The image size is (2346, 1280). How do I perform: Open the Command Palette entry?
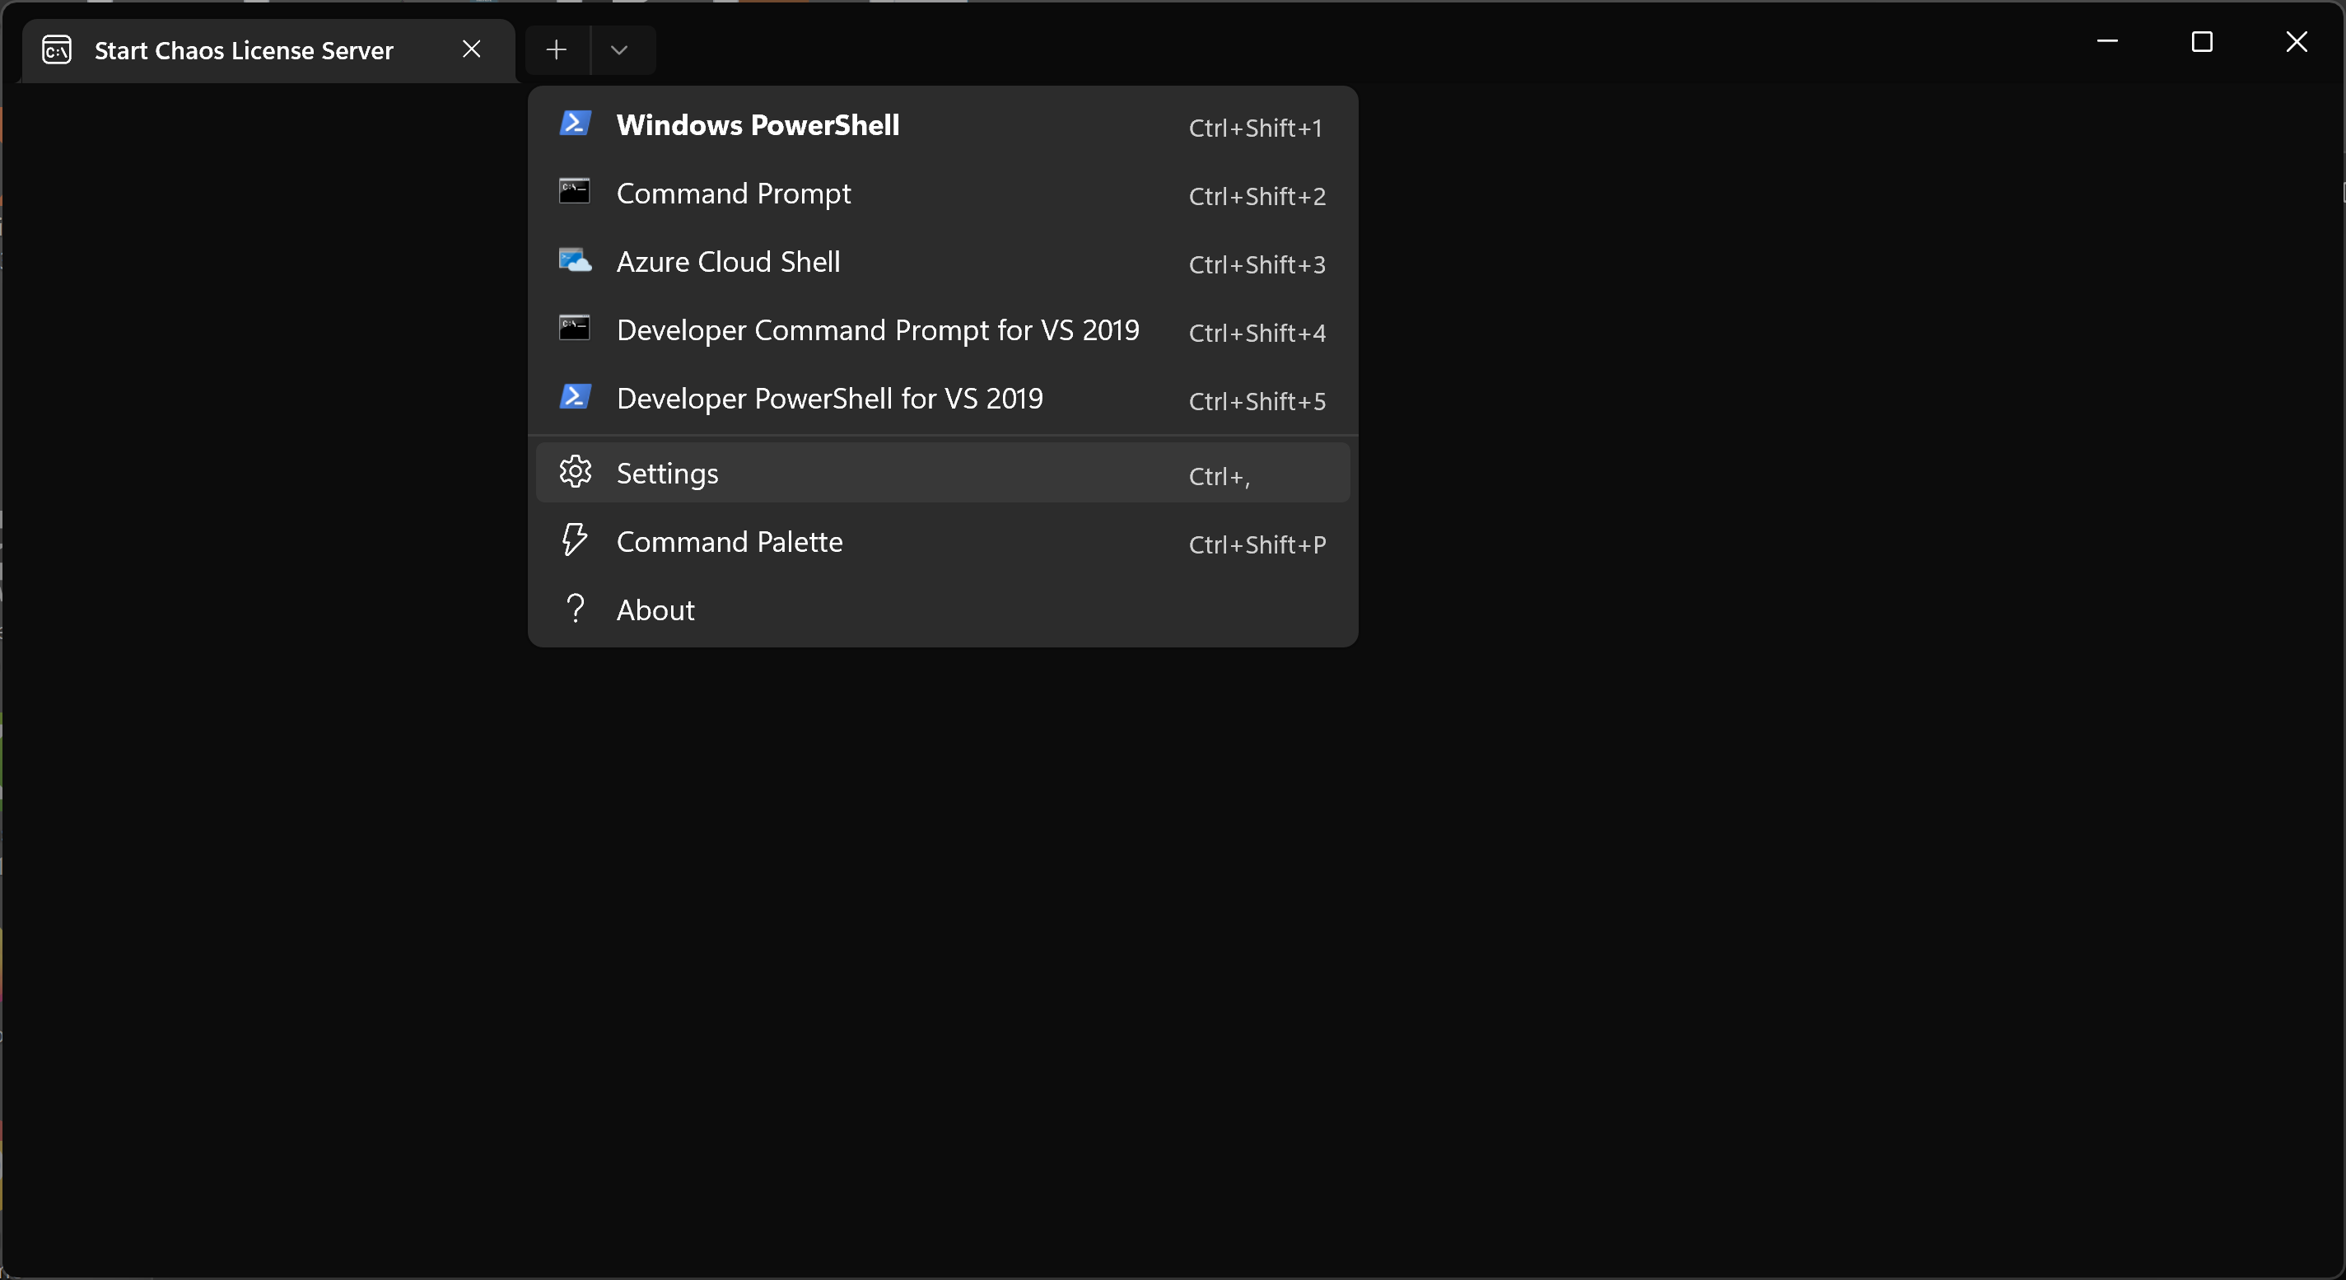(x=943, y=541)
